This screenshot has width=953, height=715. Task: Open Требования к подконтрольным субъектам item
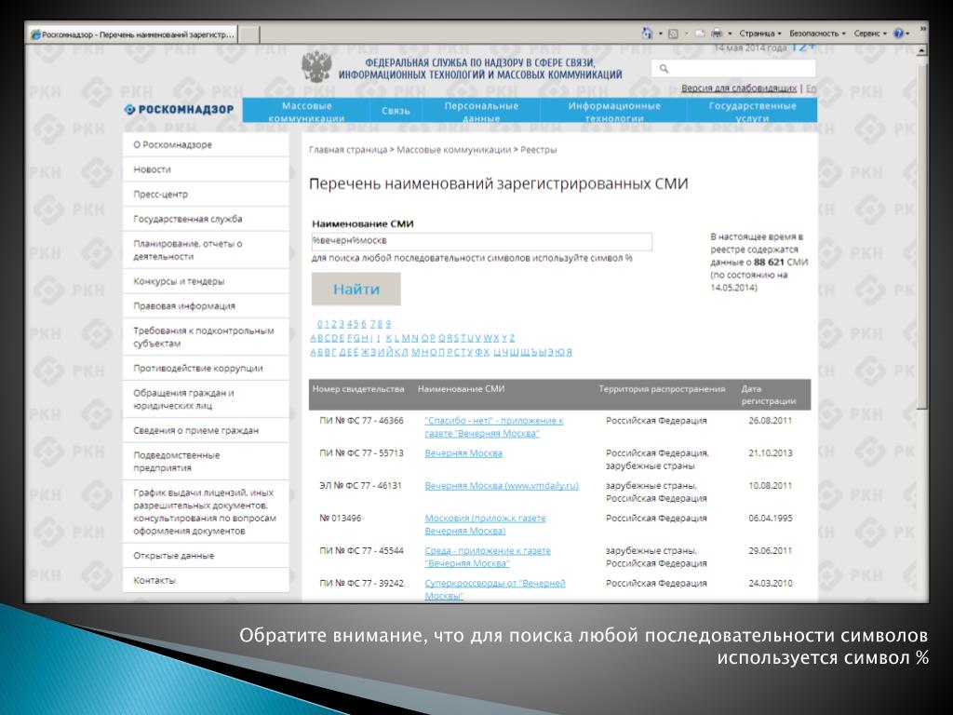pos(206,337)
